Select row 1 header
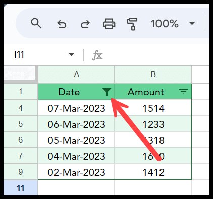The height and width of the screenshot is (199, 213). point(21,91)
